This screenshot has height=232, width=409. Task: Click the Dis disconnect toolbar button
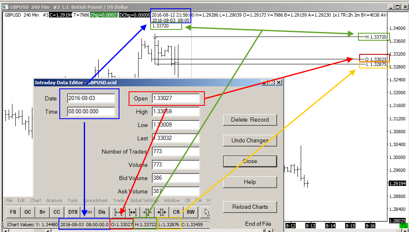click(102, 212)
